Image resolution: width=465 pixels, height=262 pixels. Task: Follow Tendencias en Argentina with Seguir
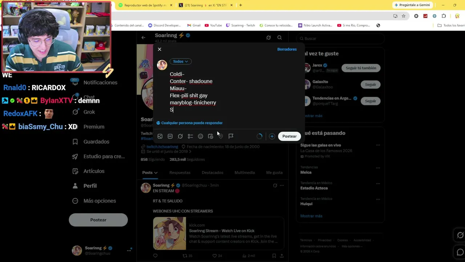coord(371,101)
